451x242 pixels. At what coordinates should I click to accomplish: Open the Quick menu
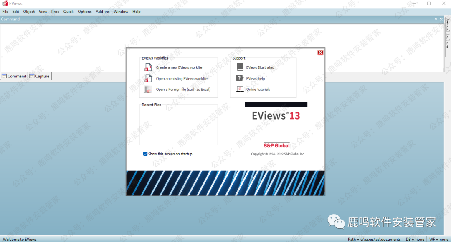tap(68, 12)
